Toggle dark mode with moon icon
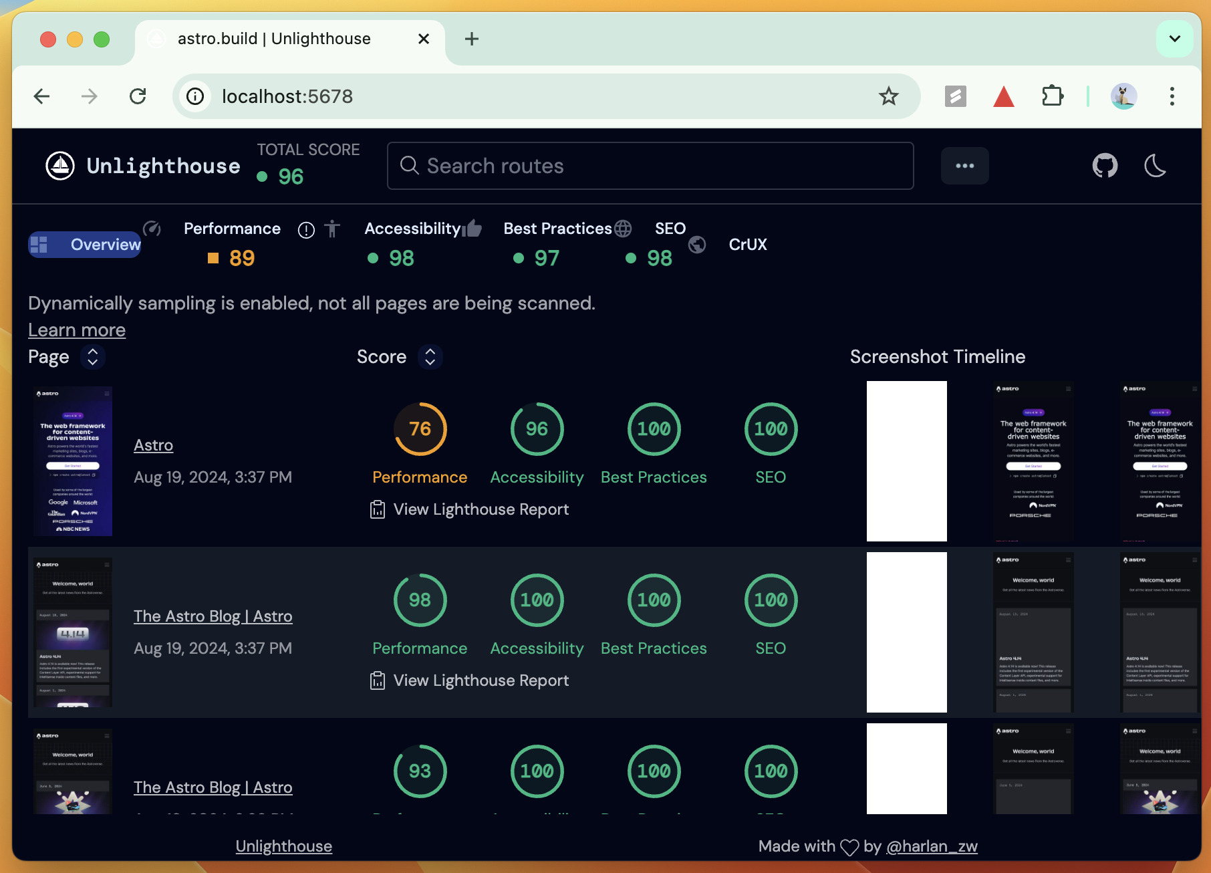 tap(1155, 166)
